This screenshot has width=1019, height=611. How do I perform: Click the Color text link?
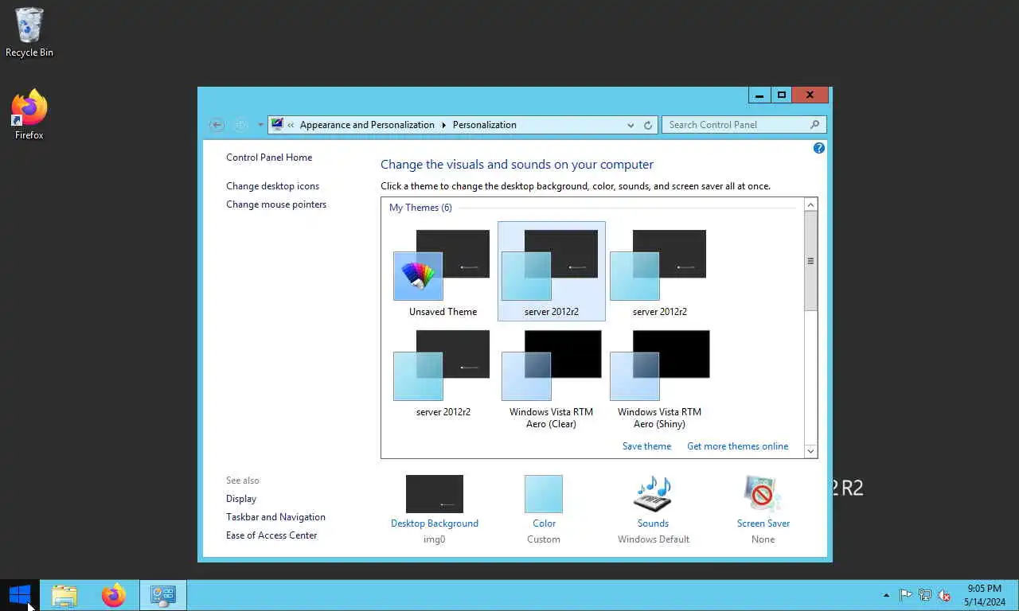coord(545,523)
